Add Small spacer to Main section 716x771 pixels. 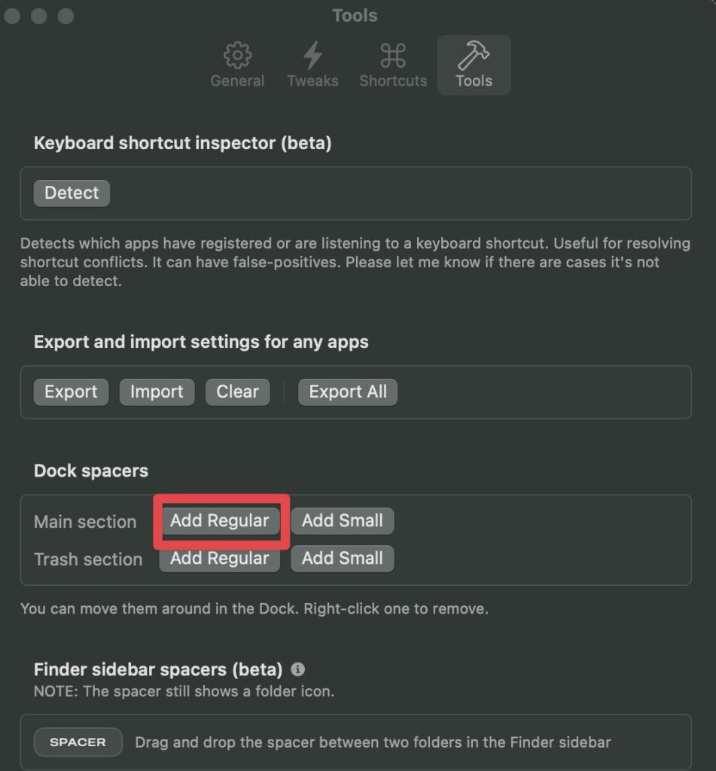tap(343, 521)
